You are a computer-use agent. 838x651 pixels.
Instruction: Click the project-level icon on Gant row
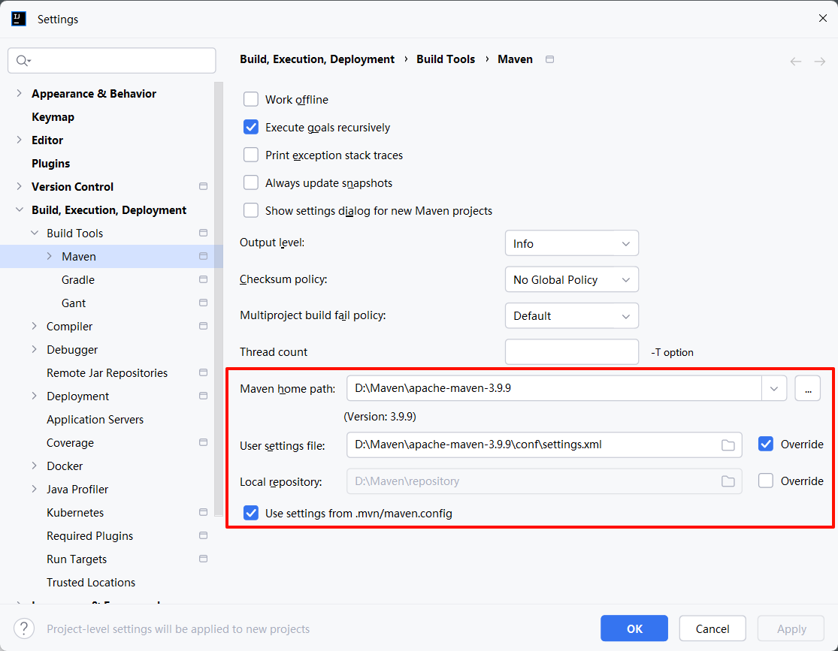[x=203, y=303]
